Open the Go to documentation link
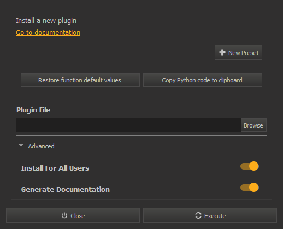 click(x=48, y=33)
